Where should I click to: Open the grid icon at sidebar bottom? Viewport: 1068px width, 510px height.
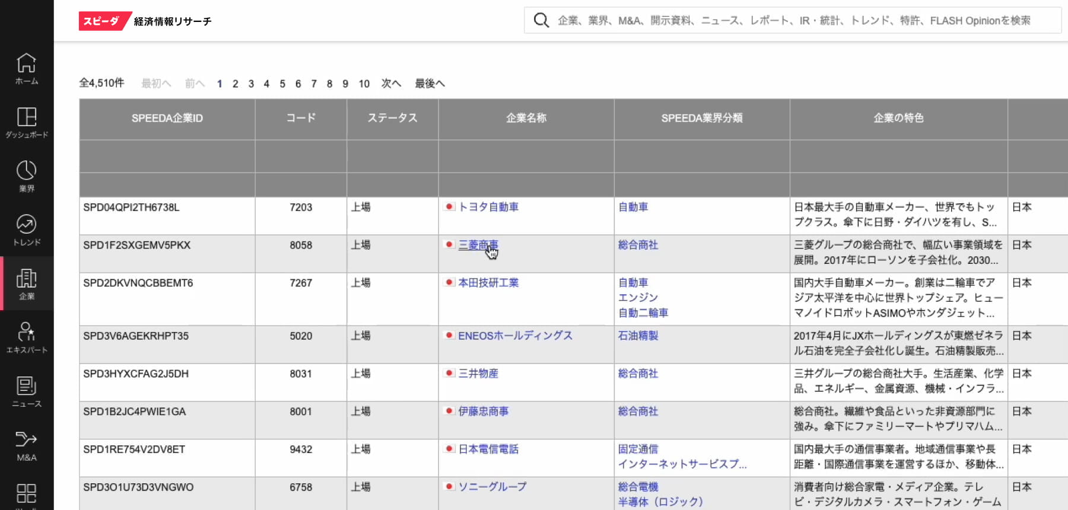point(27,494)
